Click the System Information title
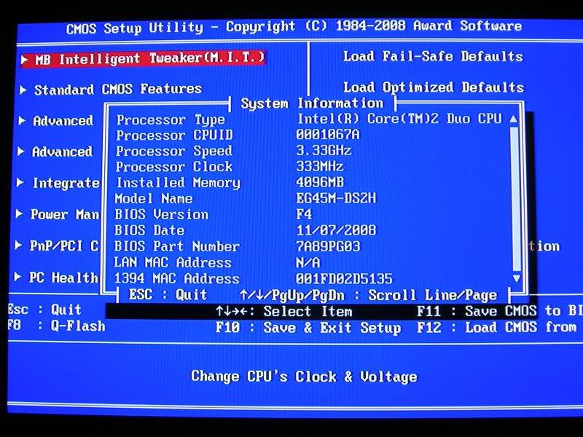Screen dimensions: 583x437 click(312, 103)
